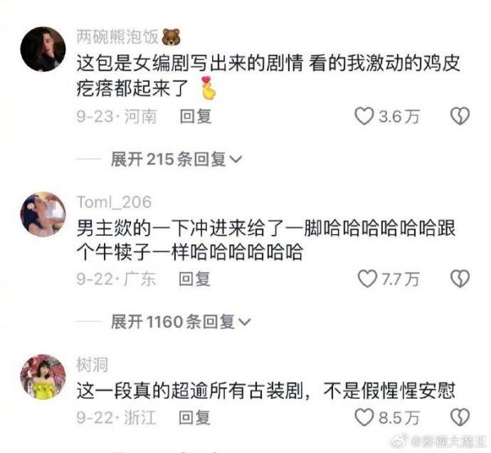The image size is (491, 453).
Task: Reply to Toml_206's comment from 广东
Action: point(195,279)
